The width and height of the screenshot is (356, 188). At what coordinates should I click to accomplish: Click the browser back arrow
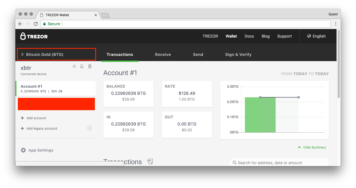pos(20,24)
